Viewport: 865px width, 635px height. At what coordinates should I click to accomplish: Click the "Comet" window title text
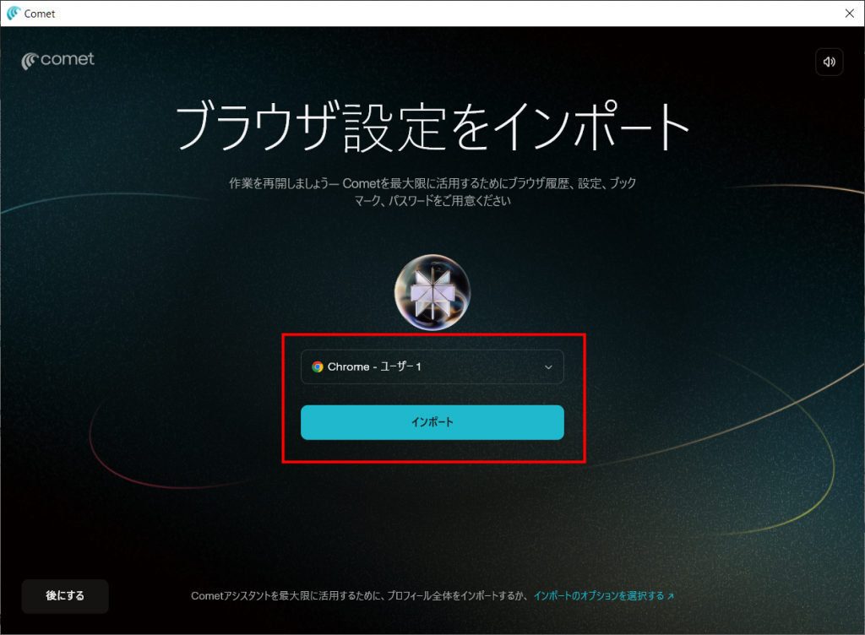click(x=40, y=14)
